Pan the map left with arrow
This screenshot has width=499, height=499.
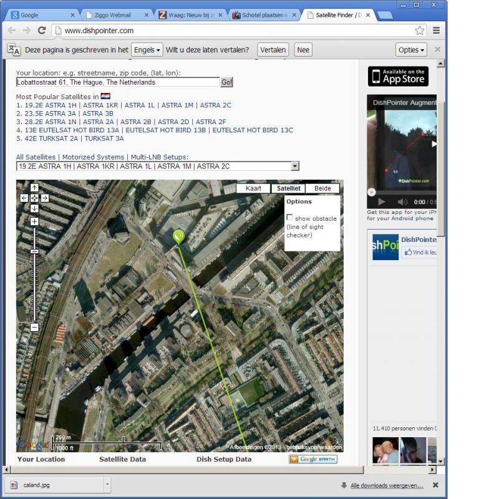click(x=24, y=198)
